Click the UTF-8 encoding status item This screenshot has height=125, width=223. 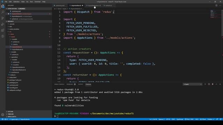168,119
